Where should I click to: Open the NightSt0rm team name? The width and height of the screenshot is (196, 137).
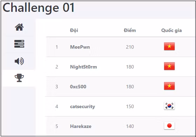pyautogui.click(x=84, y=67)
